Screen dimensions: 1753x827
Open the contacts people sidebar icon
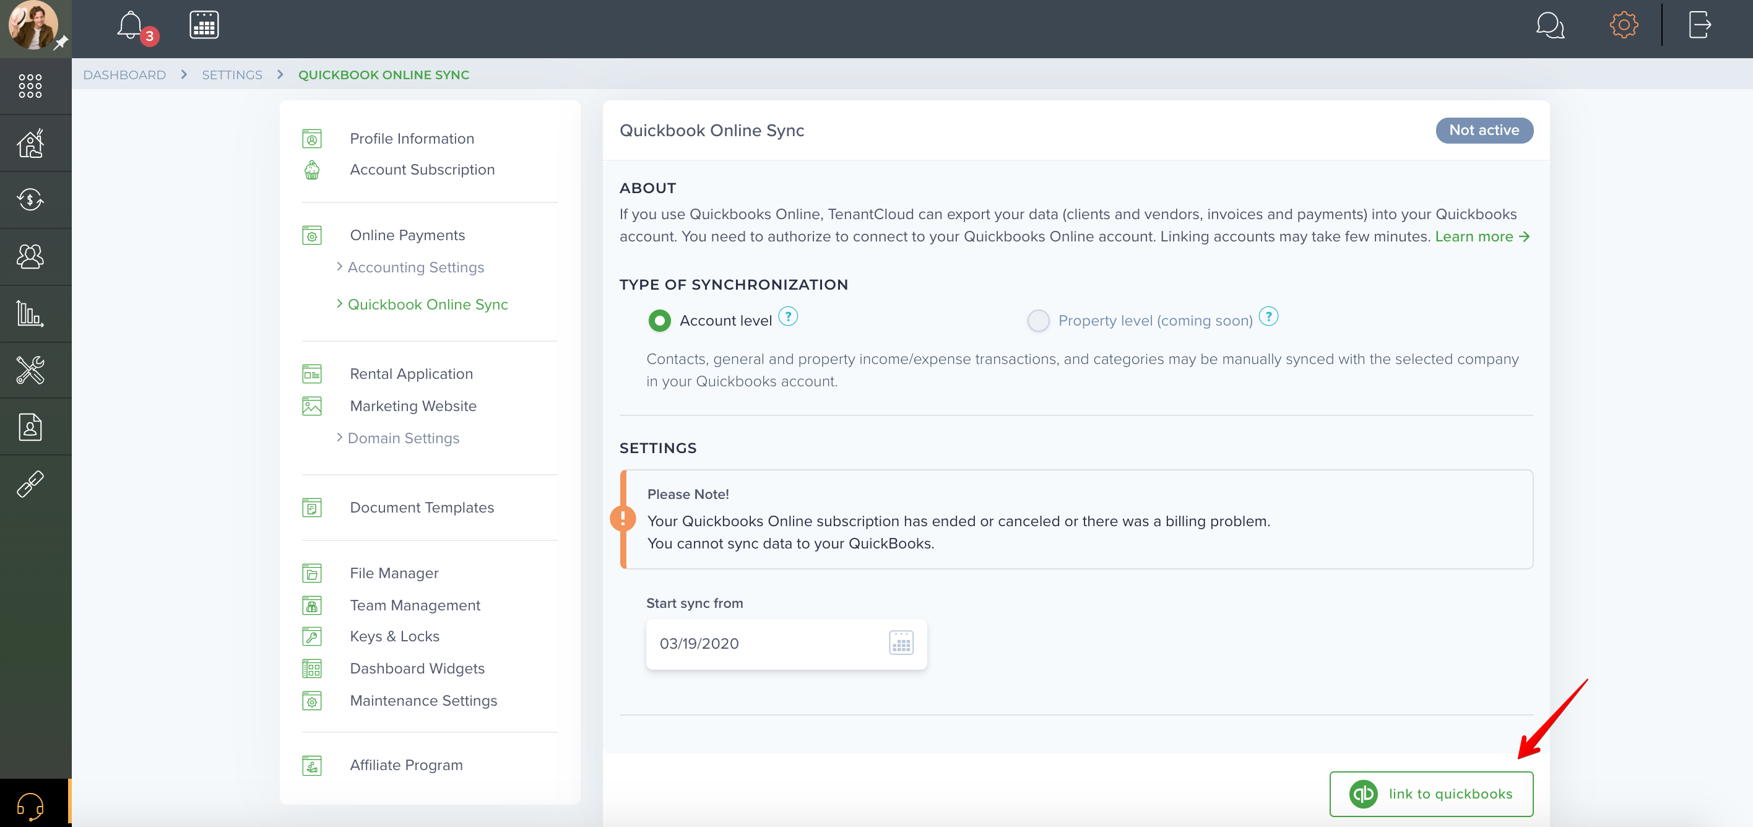pyautogui.click(x=30, y=257)
